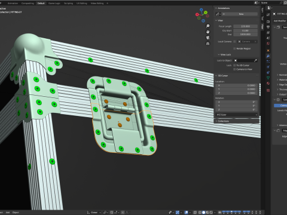Screen dimensions: 287x215
Task: Toggle the camera view icon
Action: (207, 38)
